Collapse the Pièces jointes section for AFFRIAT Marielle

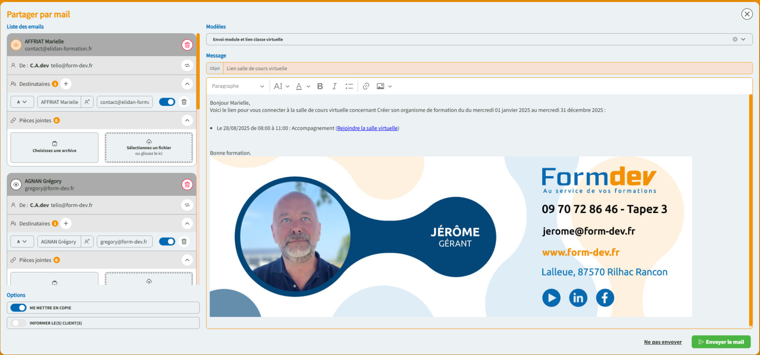tap(187, 120)
